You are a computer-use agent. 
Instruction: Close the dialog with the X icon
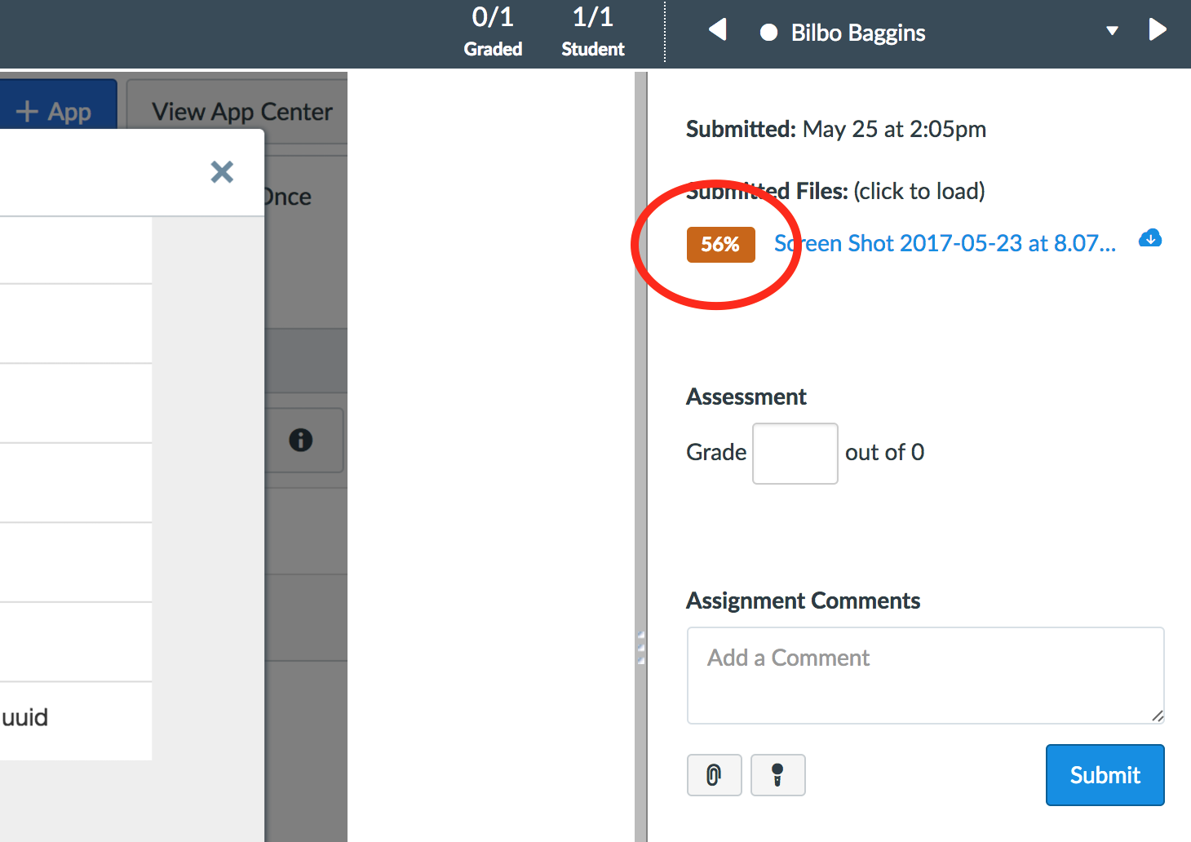(x=222, y=171)
